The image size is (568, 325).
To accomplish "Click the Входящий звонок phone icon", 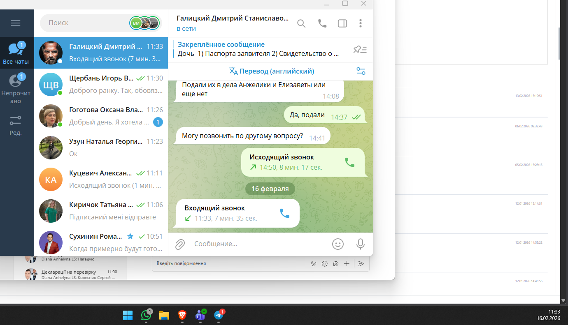I will click(285, 213).
